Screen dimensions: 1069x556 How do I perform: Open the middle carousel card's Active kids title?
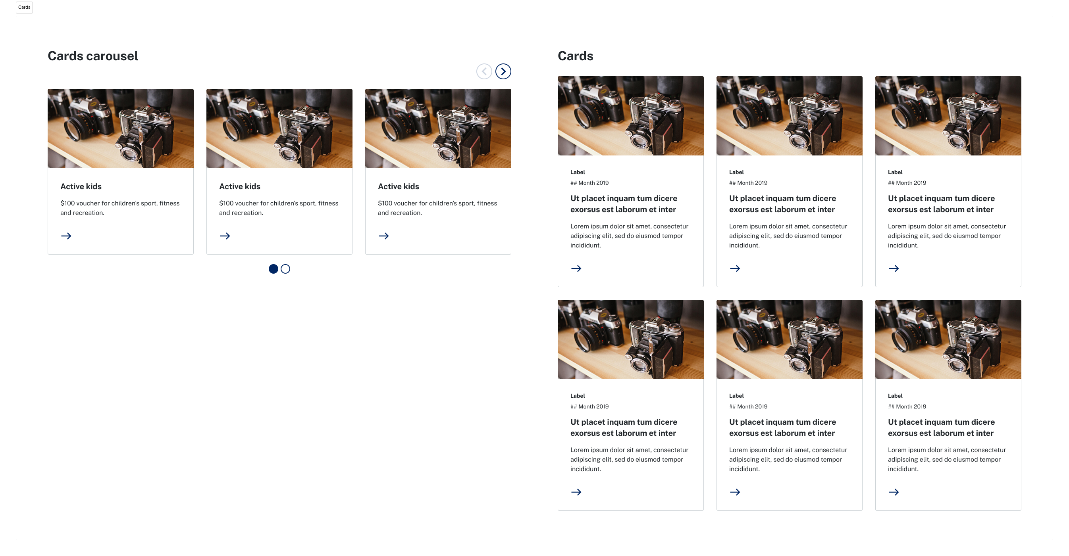point(240,186)
